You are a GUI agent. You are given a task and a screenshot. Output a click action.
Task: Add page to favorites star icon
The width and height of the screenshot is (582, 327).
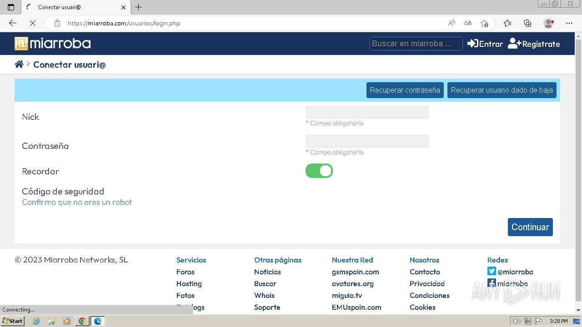tap(484, 23)
